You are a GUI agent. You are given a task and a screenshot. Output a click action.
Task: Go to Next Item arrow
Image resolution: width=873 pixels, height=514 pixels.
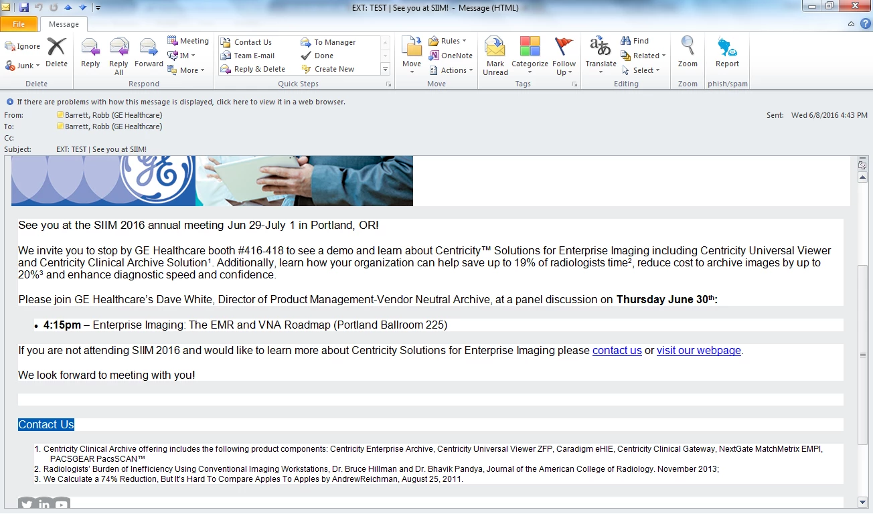[82, 7]
